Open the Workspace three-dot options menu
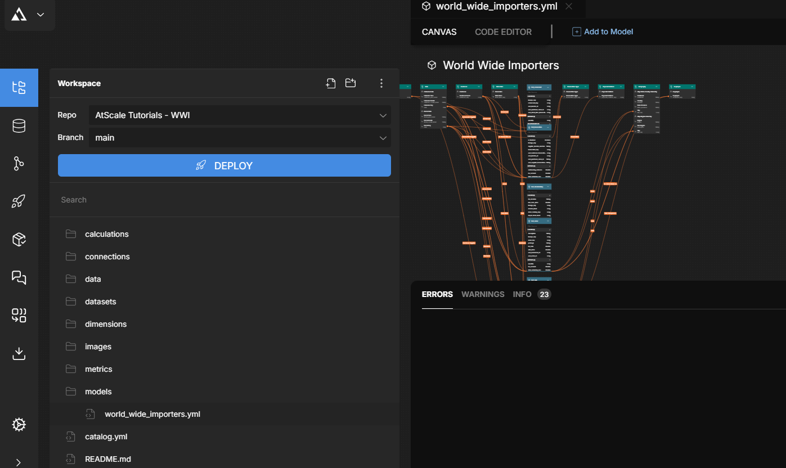 click(381, 83)
